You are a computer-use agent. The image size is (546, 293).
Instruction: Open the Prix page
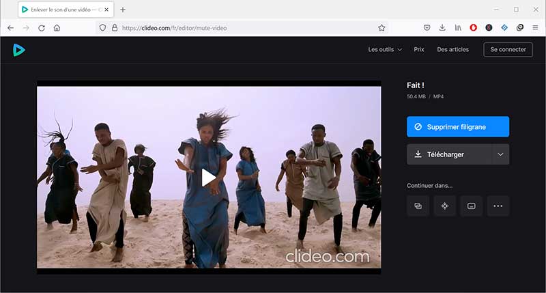[x=419, y=49]
